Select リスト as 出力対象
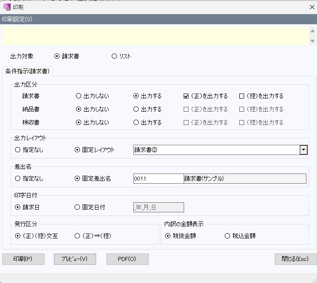The height and width of the screenshot is (283, 317). tap(121, 56)
